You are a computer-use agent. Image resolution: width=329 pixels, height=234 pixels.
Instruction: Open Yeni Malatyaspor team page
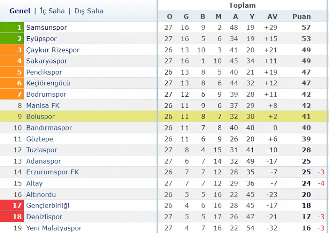click(x=54, y=228)
